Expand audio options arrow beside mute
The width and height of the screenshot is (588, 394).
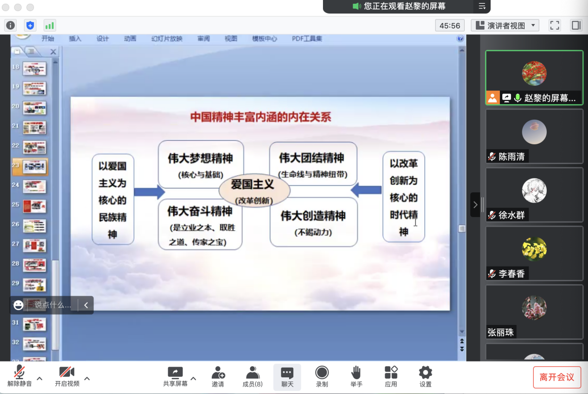click(x=39, y=379)
